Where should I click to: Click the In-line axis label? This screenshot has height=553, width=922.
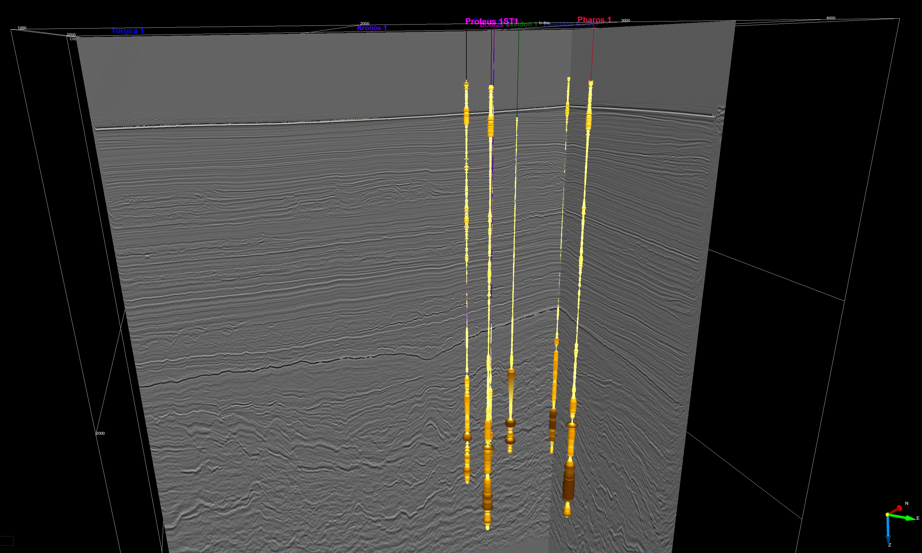[x=545, y=23]
